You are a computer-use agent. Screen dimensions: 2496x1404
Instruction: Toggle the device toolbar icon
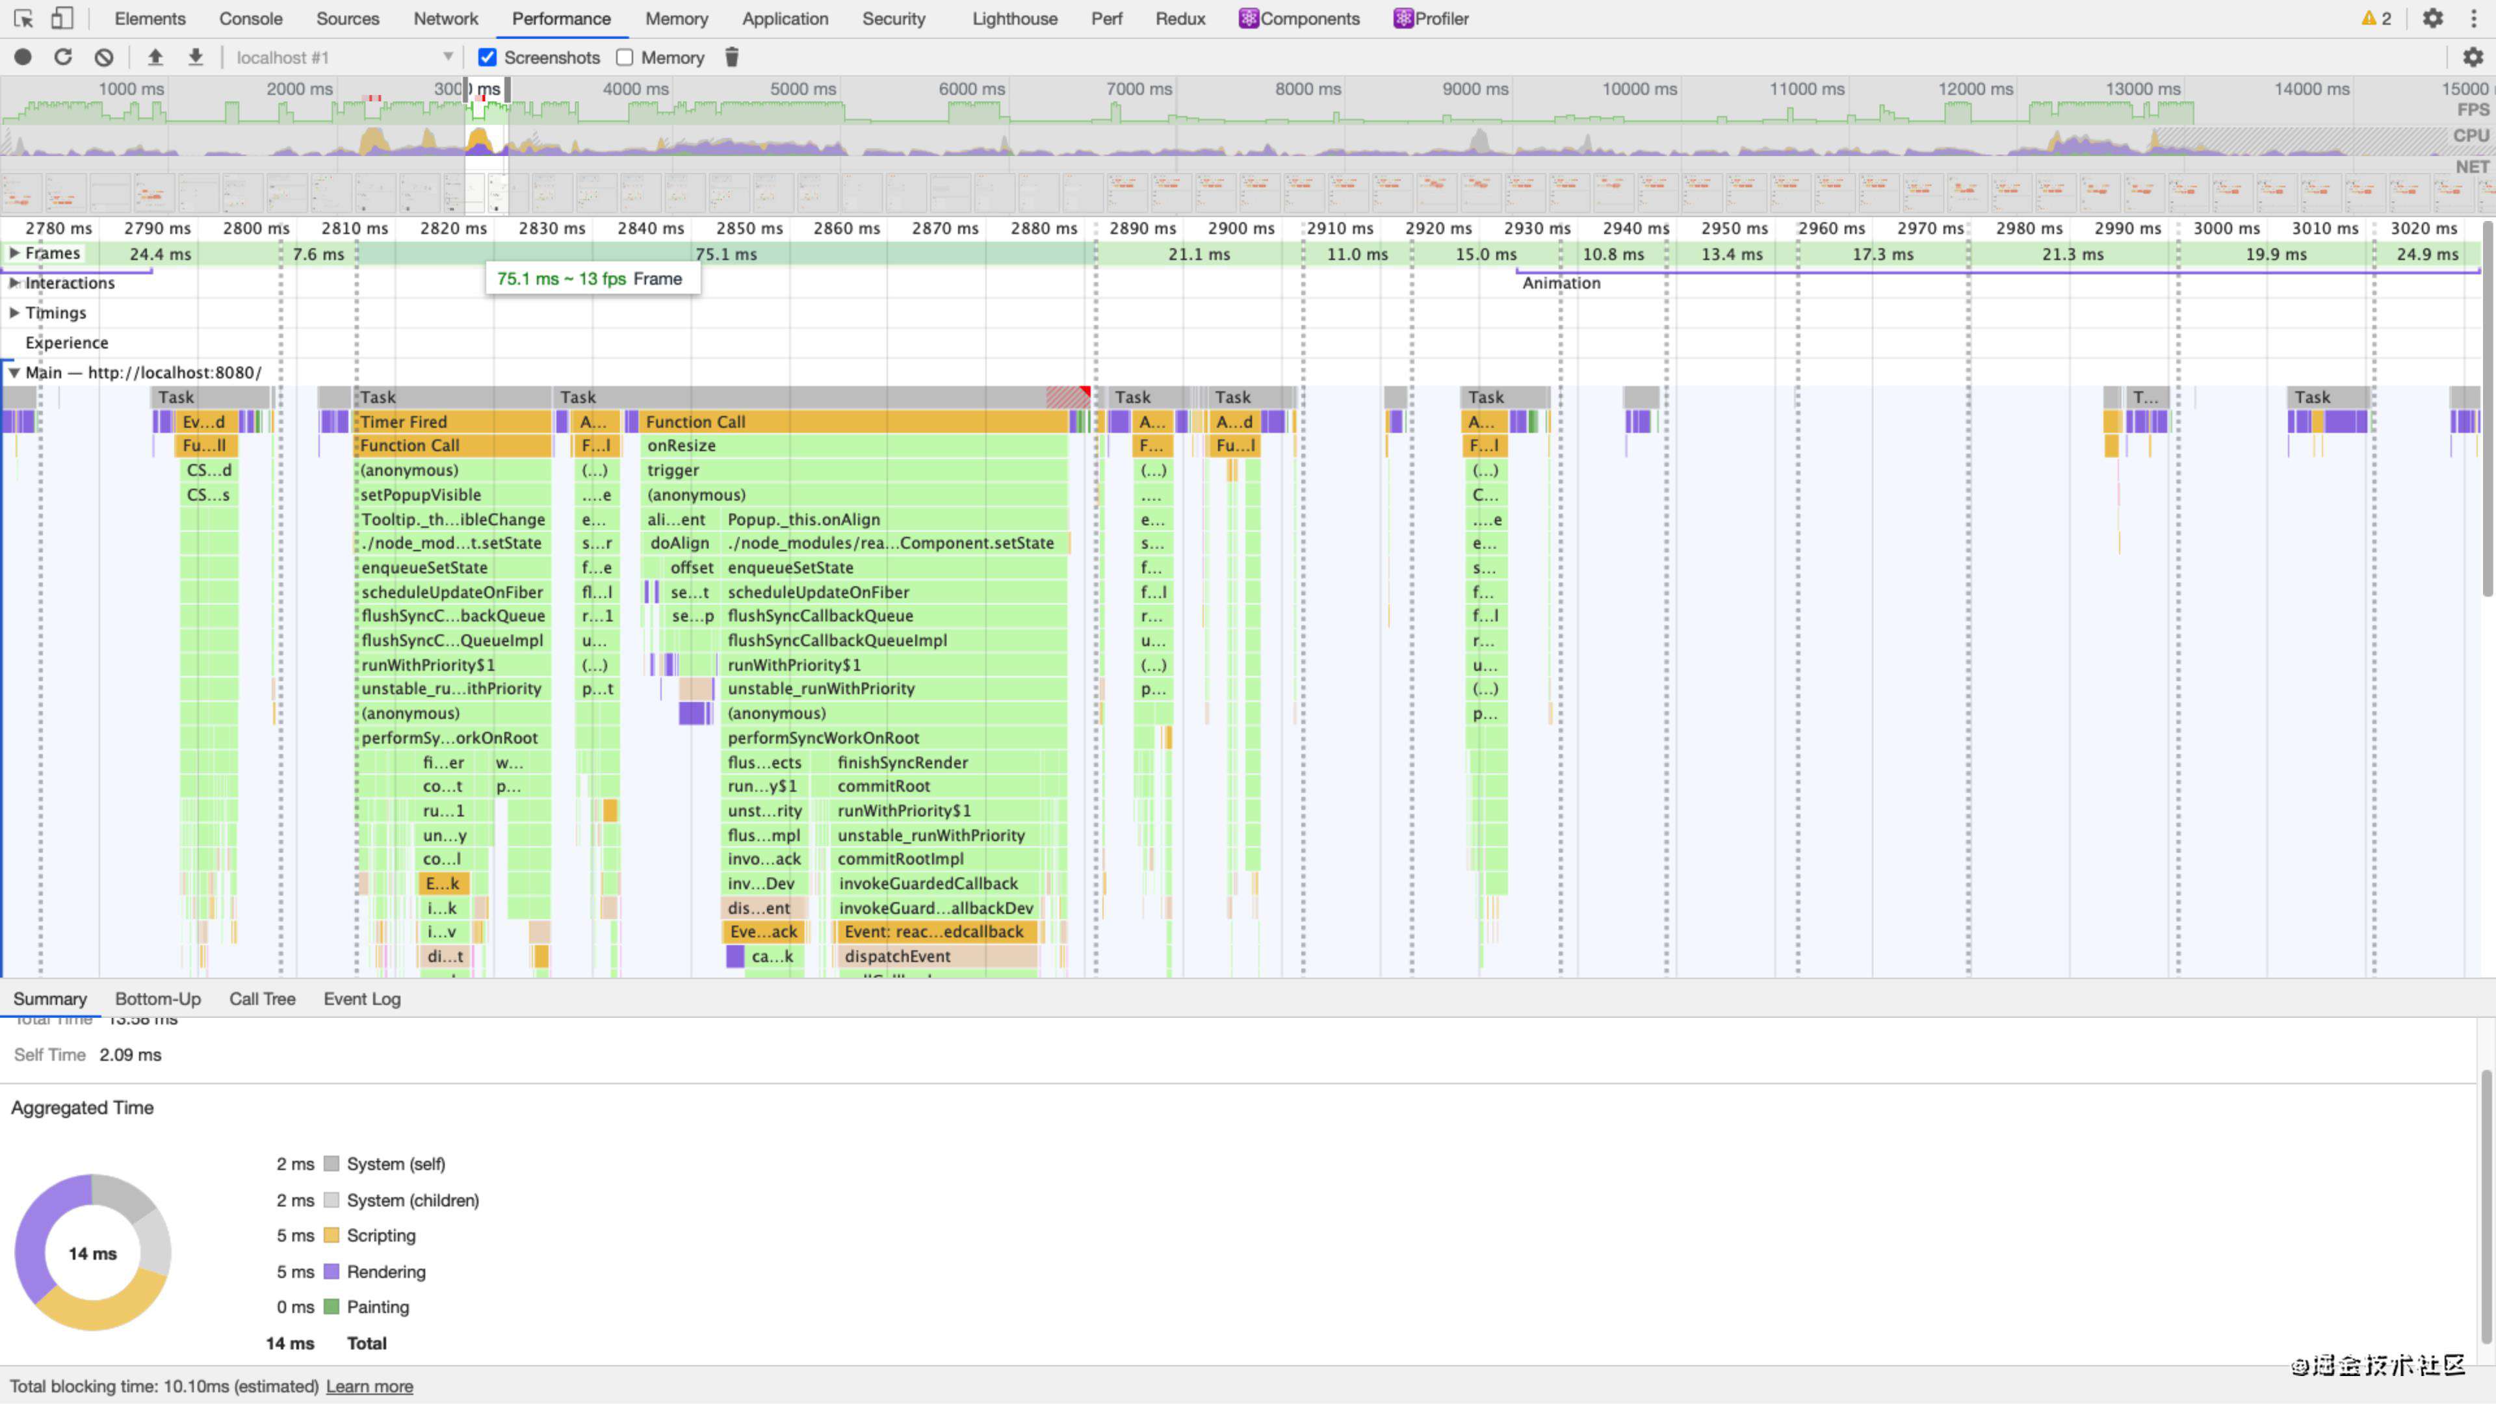tap(62, 18)
